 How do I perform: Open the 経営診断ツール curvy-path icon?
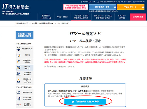coord(19,93)
